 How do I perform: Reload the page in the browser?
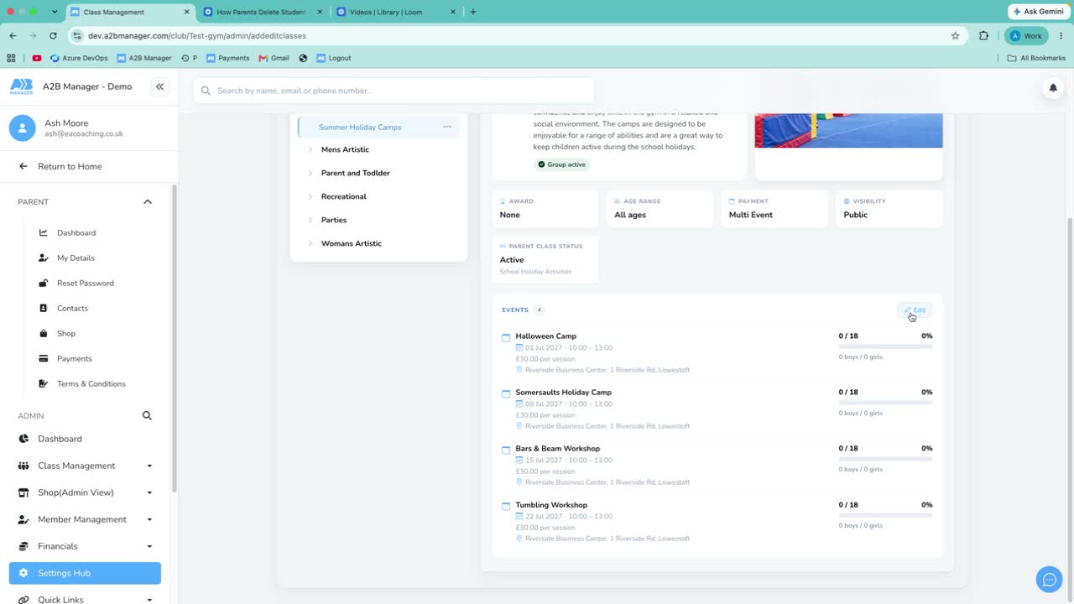point(54,36)
